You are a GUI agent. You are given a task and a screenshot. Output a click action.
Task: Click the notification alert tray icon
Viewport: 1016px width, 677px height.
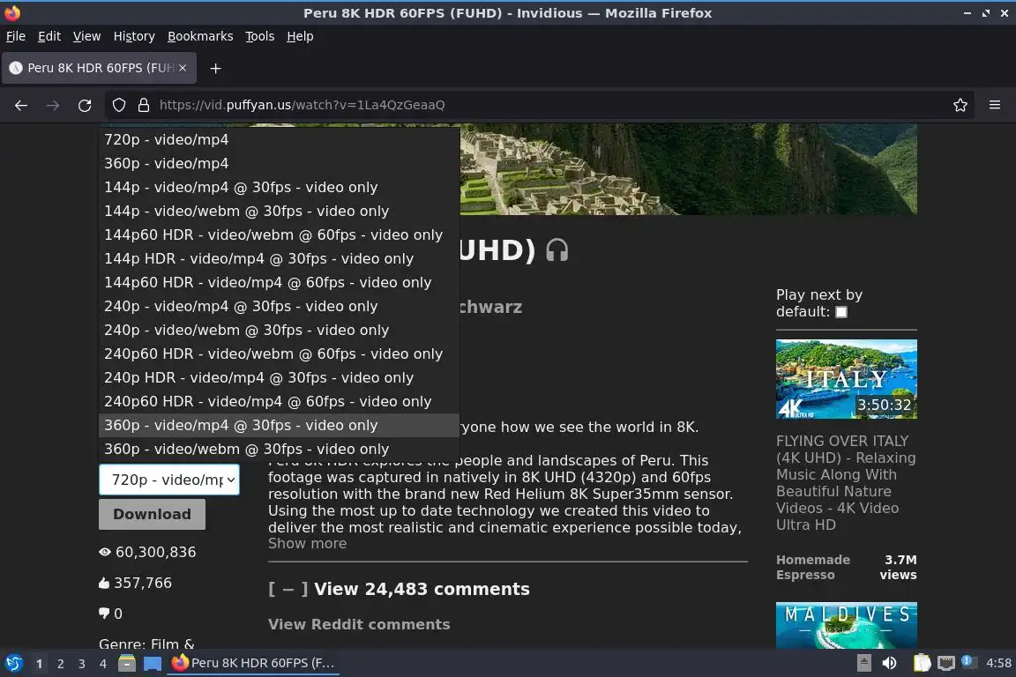[968, 661]
